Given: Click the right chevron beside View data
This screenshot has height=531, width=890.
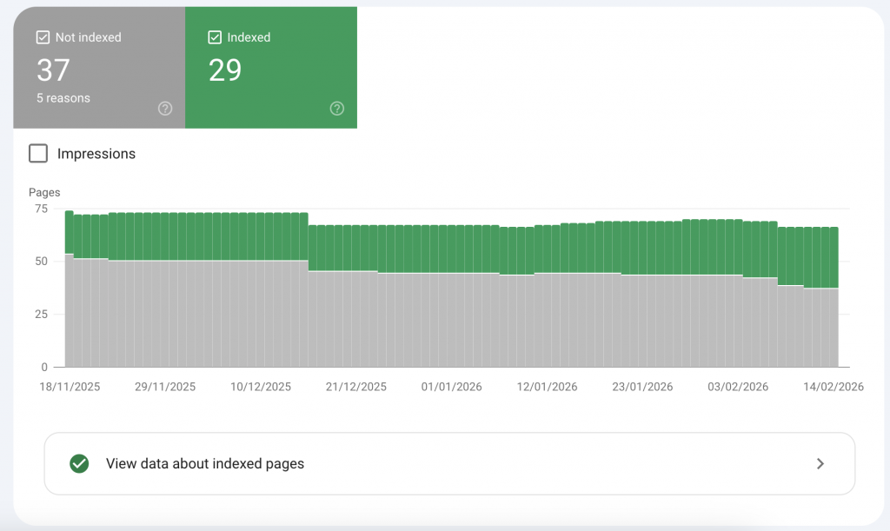Looking at the screenshot, I should [x=820, y=463].
